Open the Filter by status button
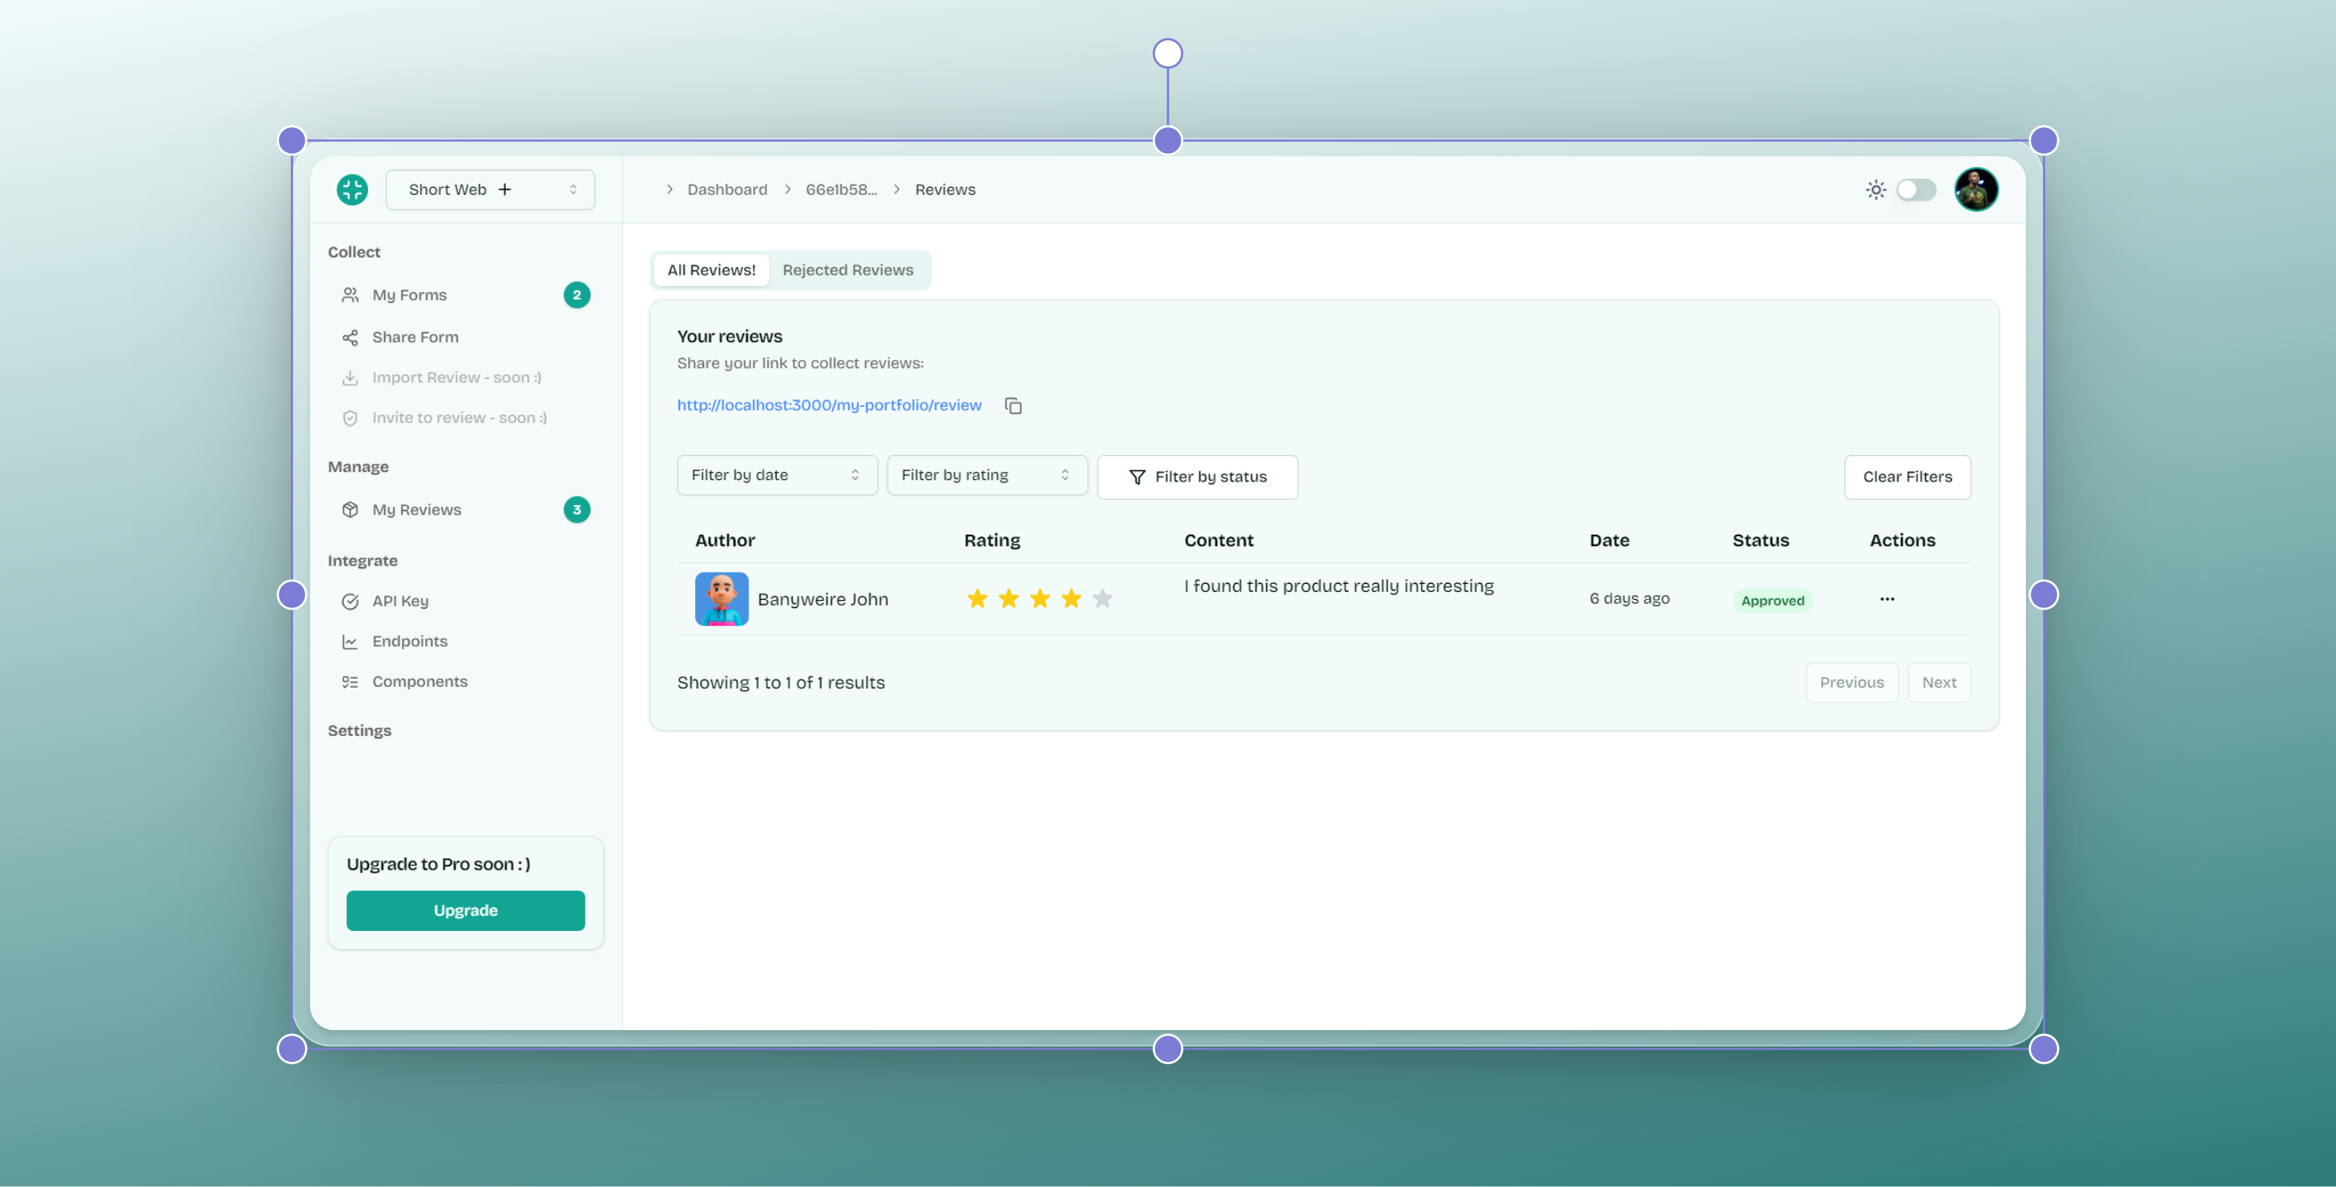 coord(1197,477)
